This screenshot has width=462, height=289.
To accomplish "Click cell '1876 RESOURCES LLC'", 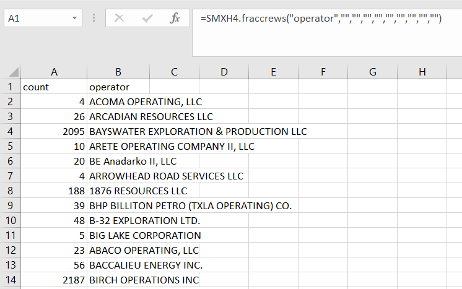I will (138, 191).
